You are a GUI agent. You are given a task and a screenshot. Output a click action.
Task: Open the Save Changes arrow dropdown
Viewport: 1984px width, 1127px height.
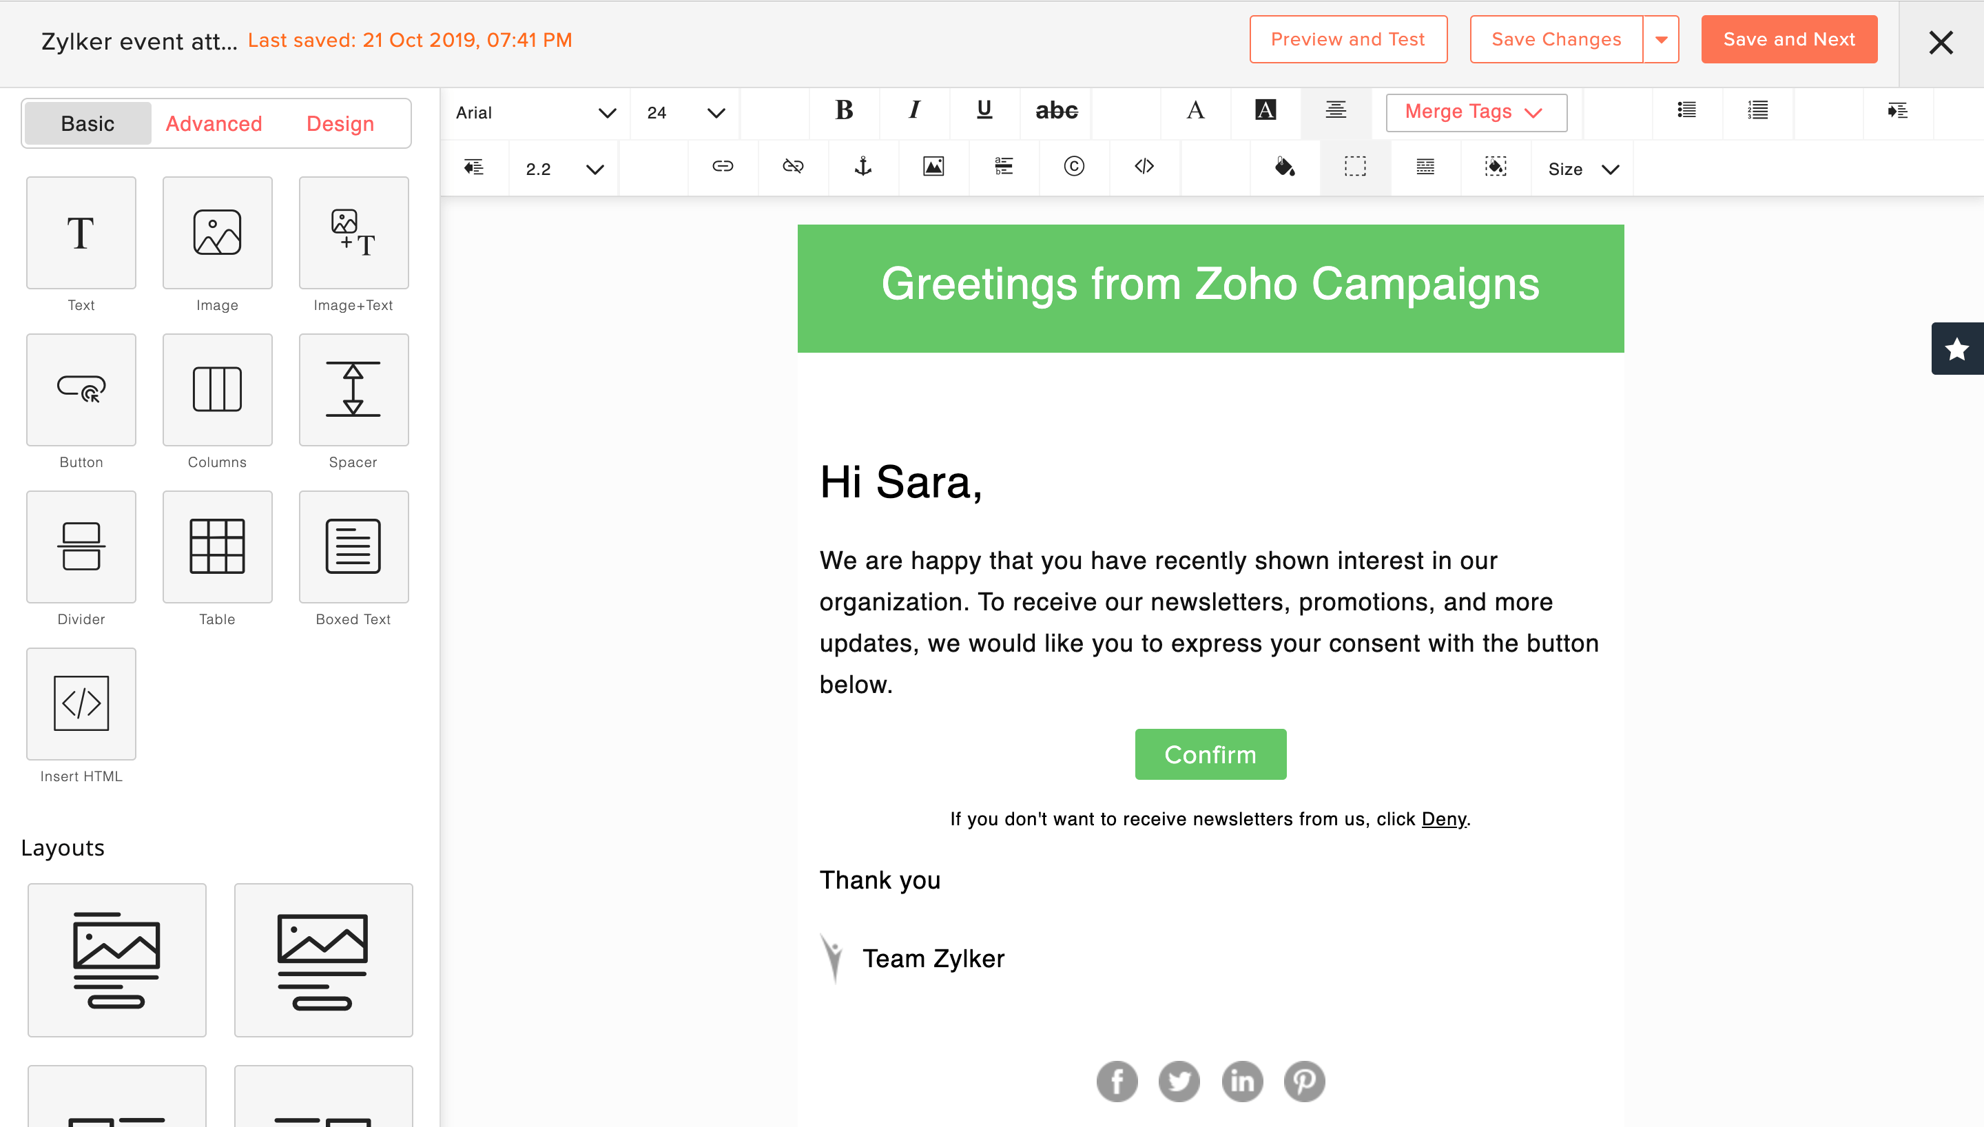(x=1660, y=39)
